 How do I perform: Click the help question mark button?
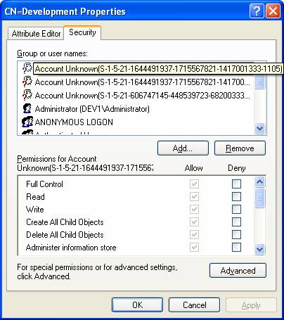[257, 11]
